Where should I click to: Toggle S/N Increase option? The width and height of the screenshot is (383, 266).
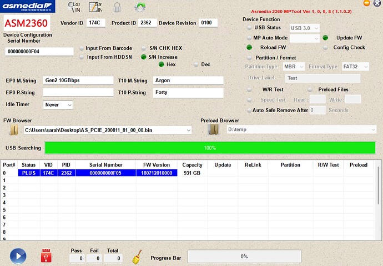[x=144, y=57]
